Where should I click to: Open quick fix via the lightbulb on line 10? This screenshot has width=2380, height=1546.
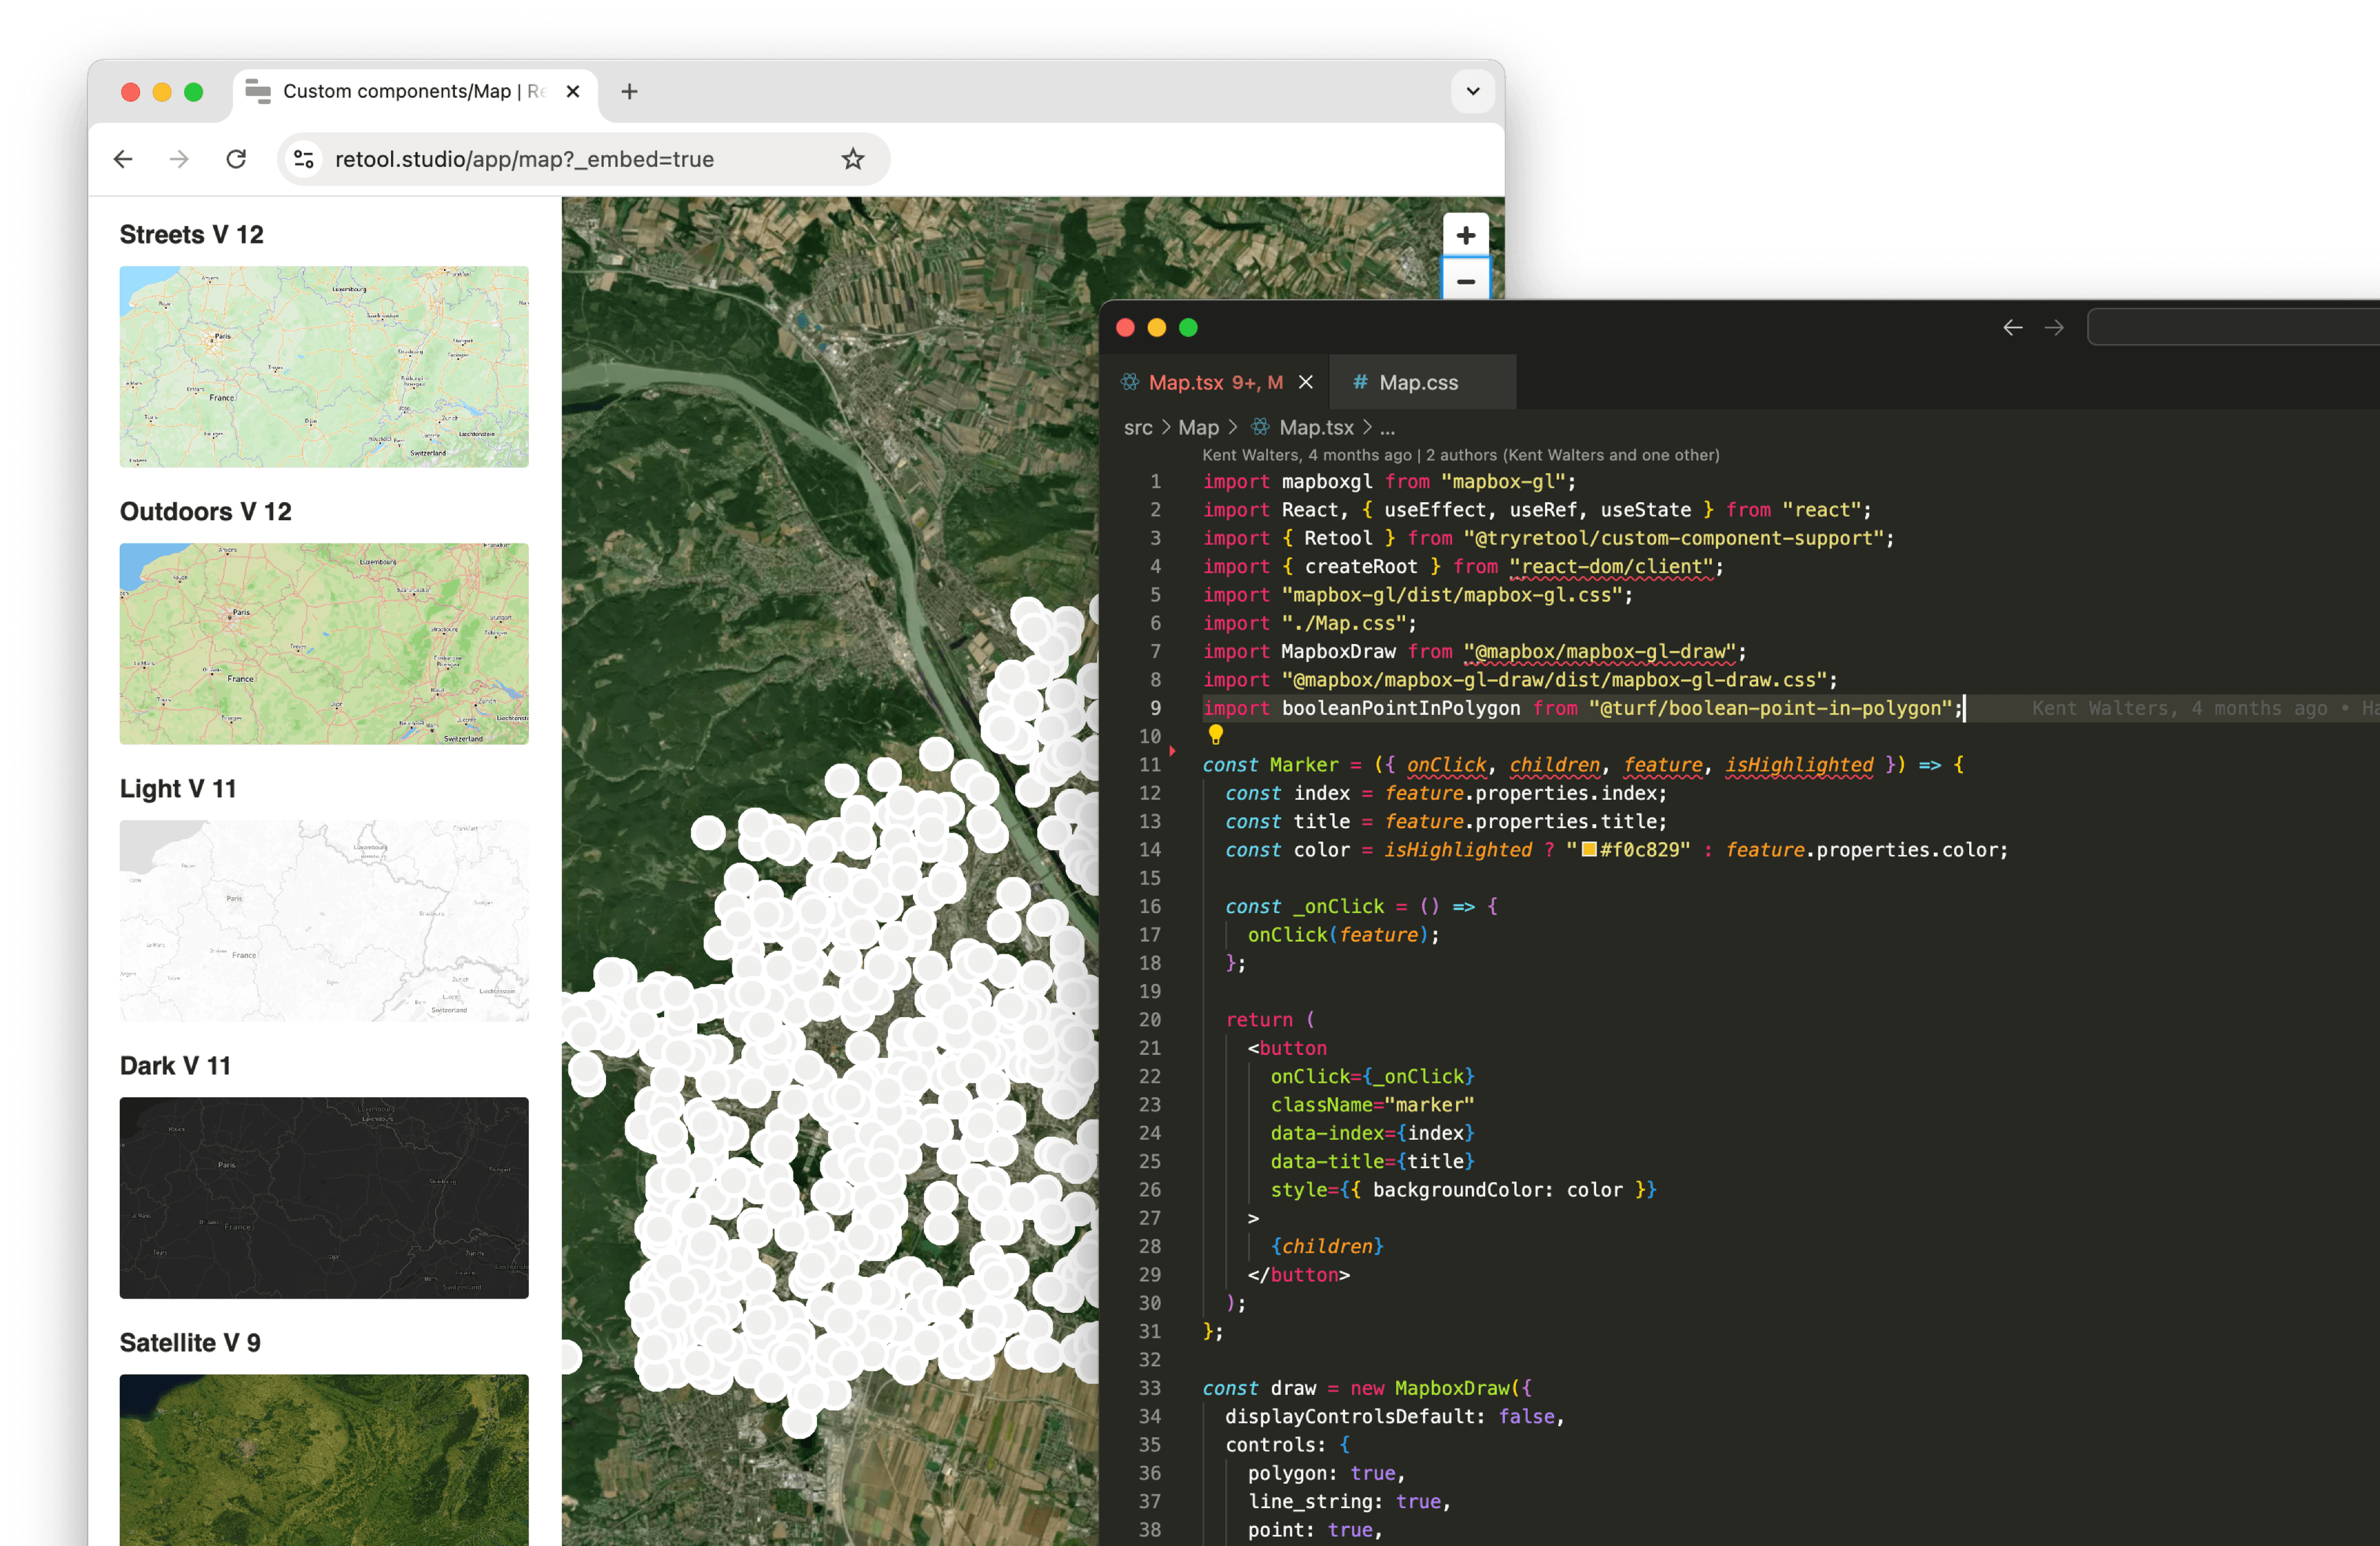click(1216, 736)
